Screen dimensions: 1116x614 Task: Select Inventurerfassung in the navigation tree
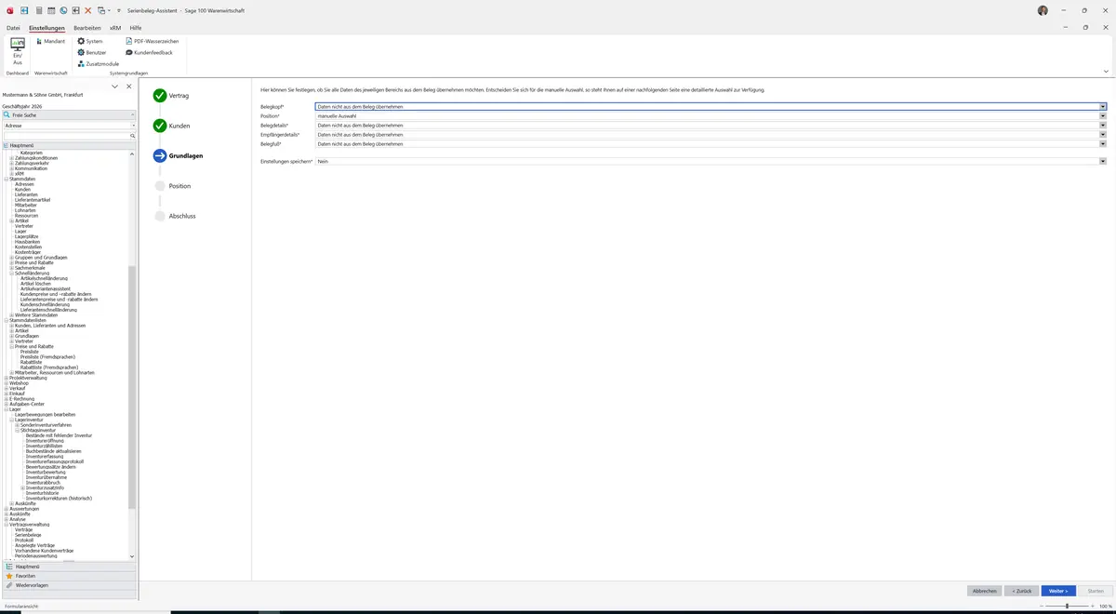click(45, 457)
